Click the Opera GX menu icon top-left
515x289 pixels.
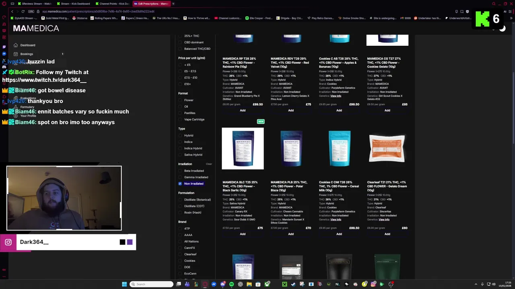point(4,4)
